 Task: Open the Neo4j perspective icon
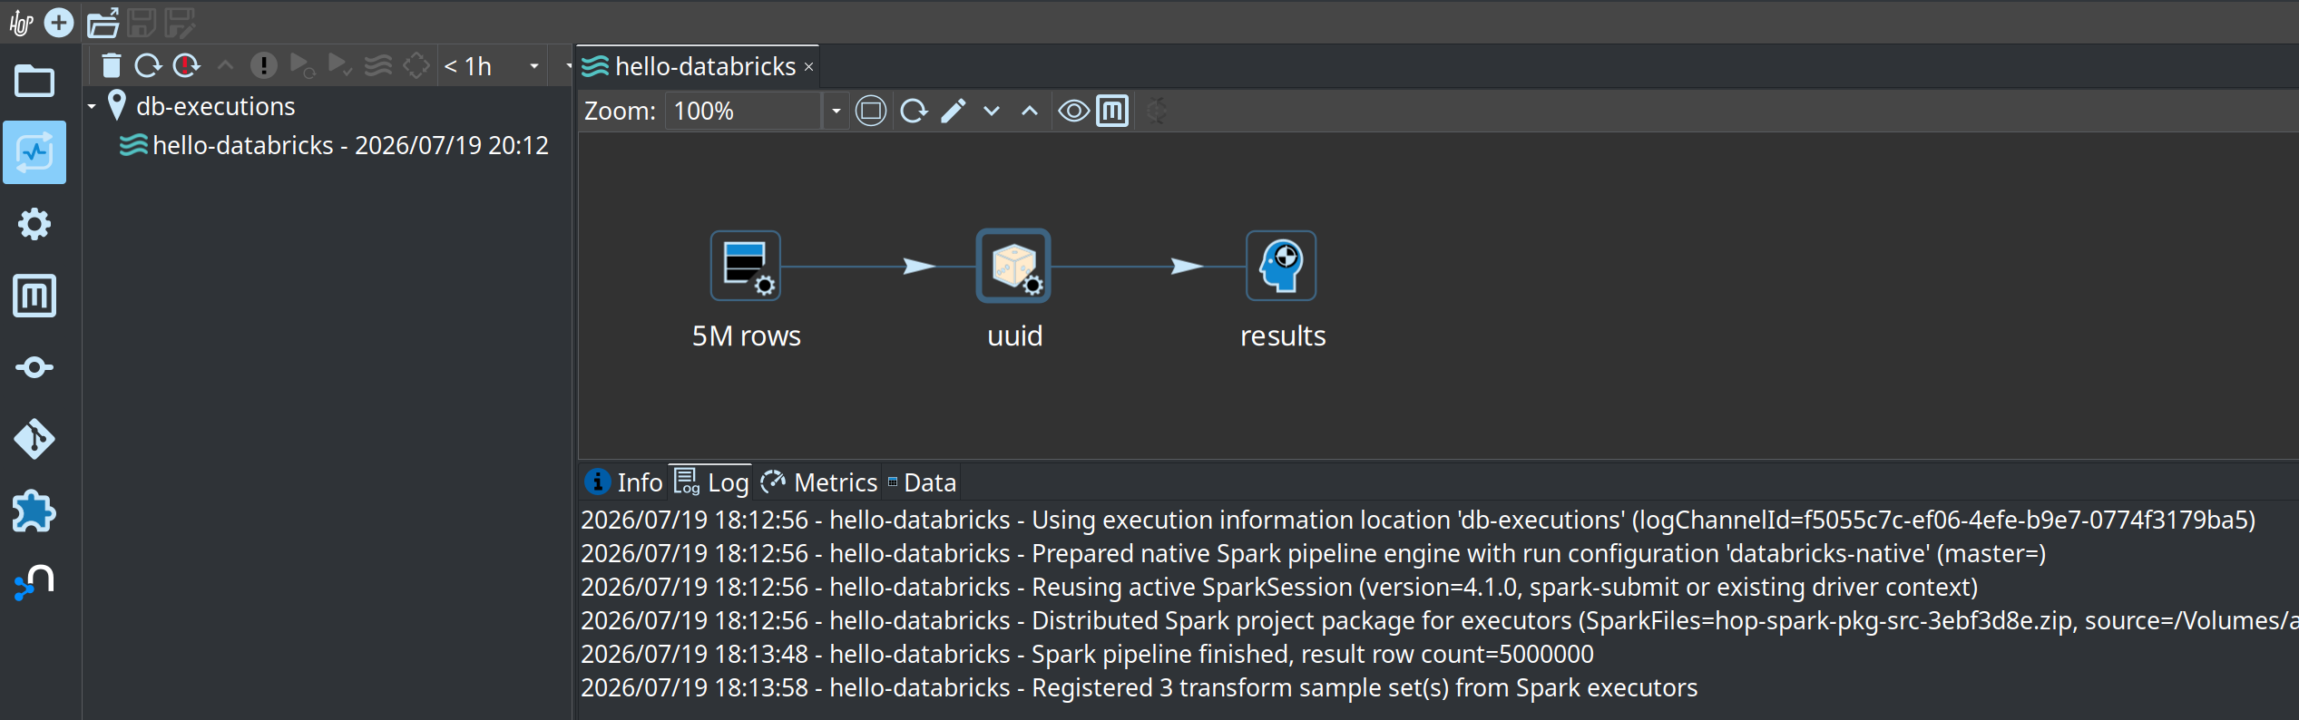(x=34, y=582)
